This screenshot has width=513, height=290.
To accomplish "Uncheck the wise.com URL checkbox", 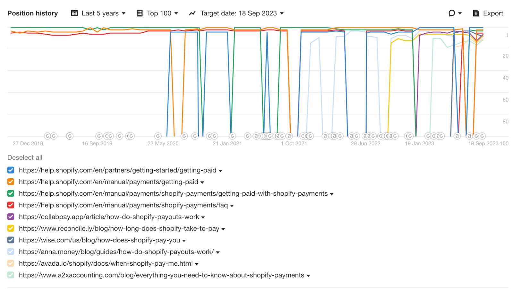I will [11, 240].
